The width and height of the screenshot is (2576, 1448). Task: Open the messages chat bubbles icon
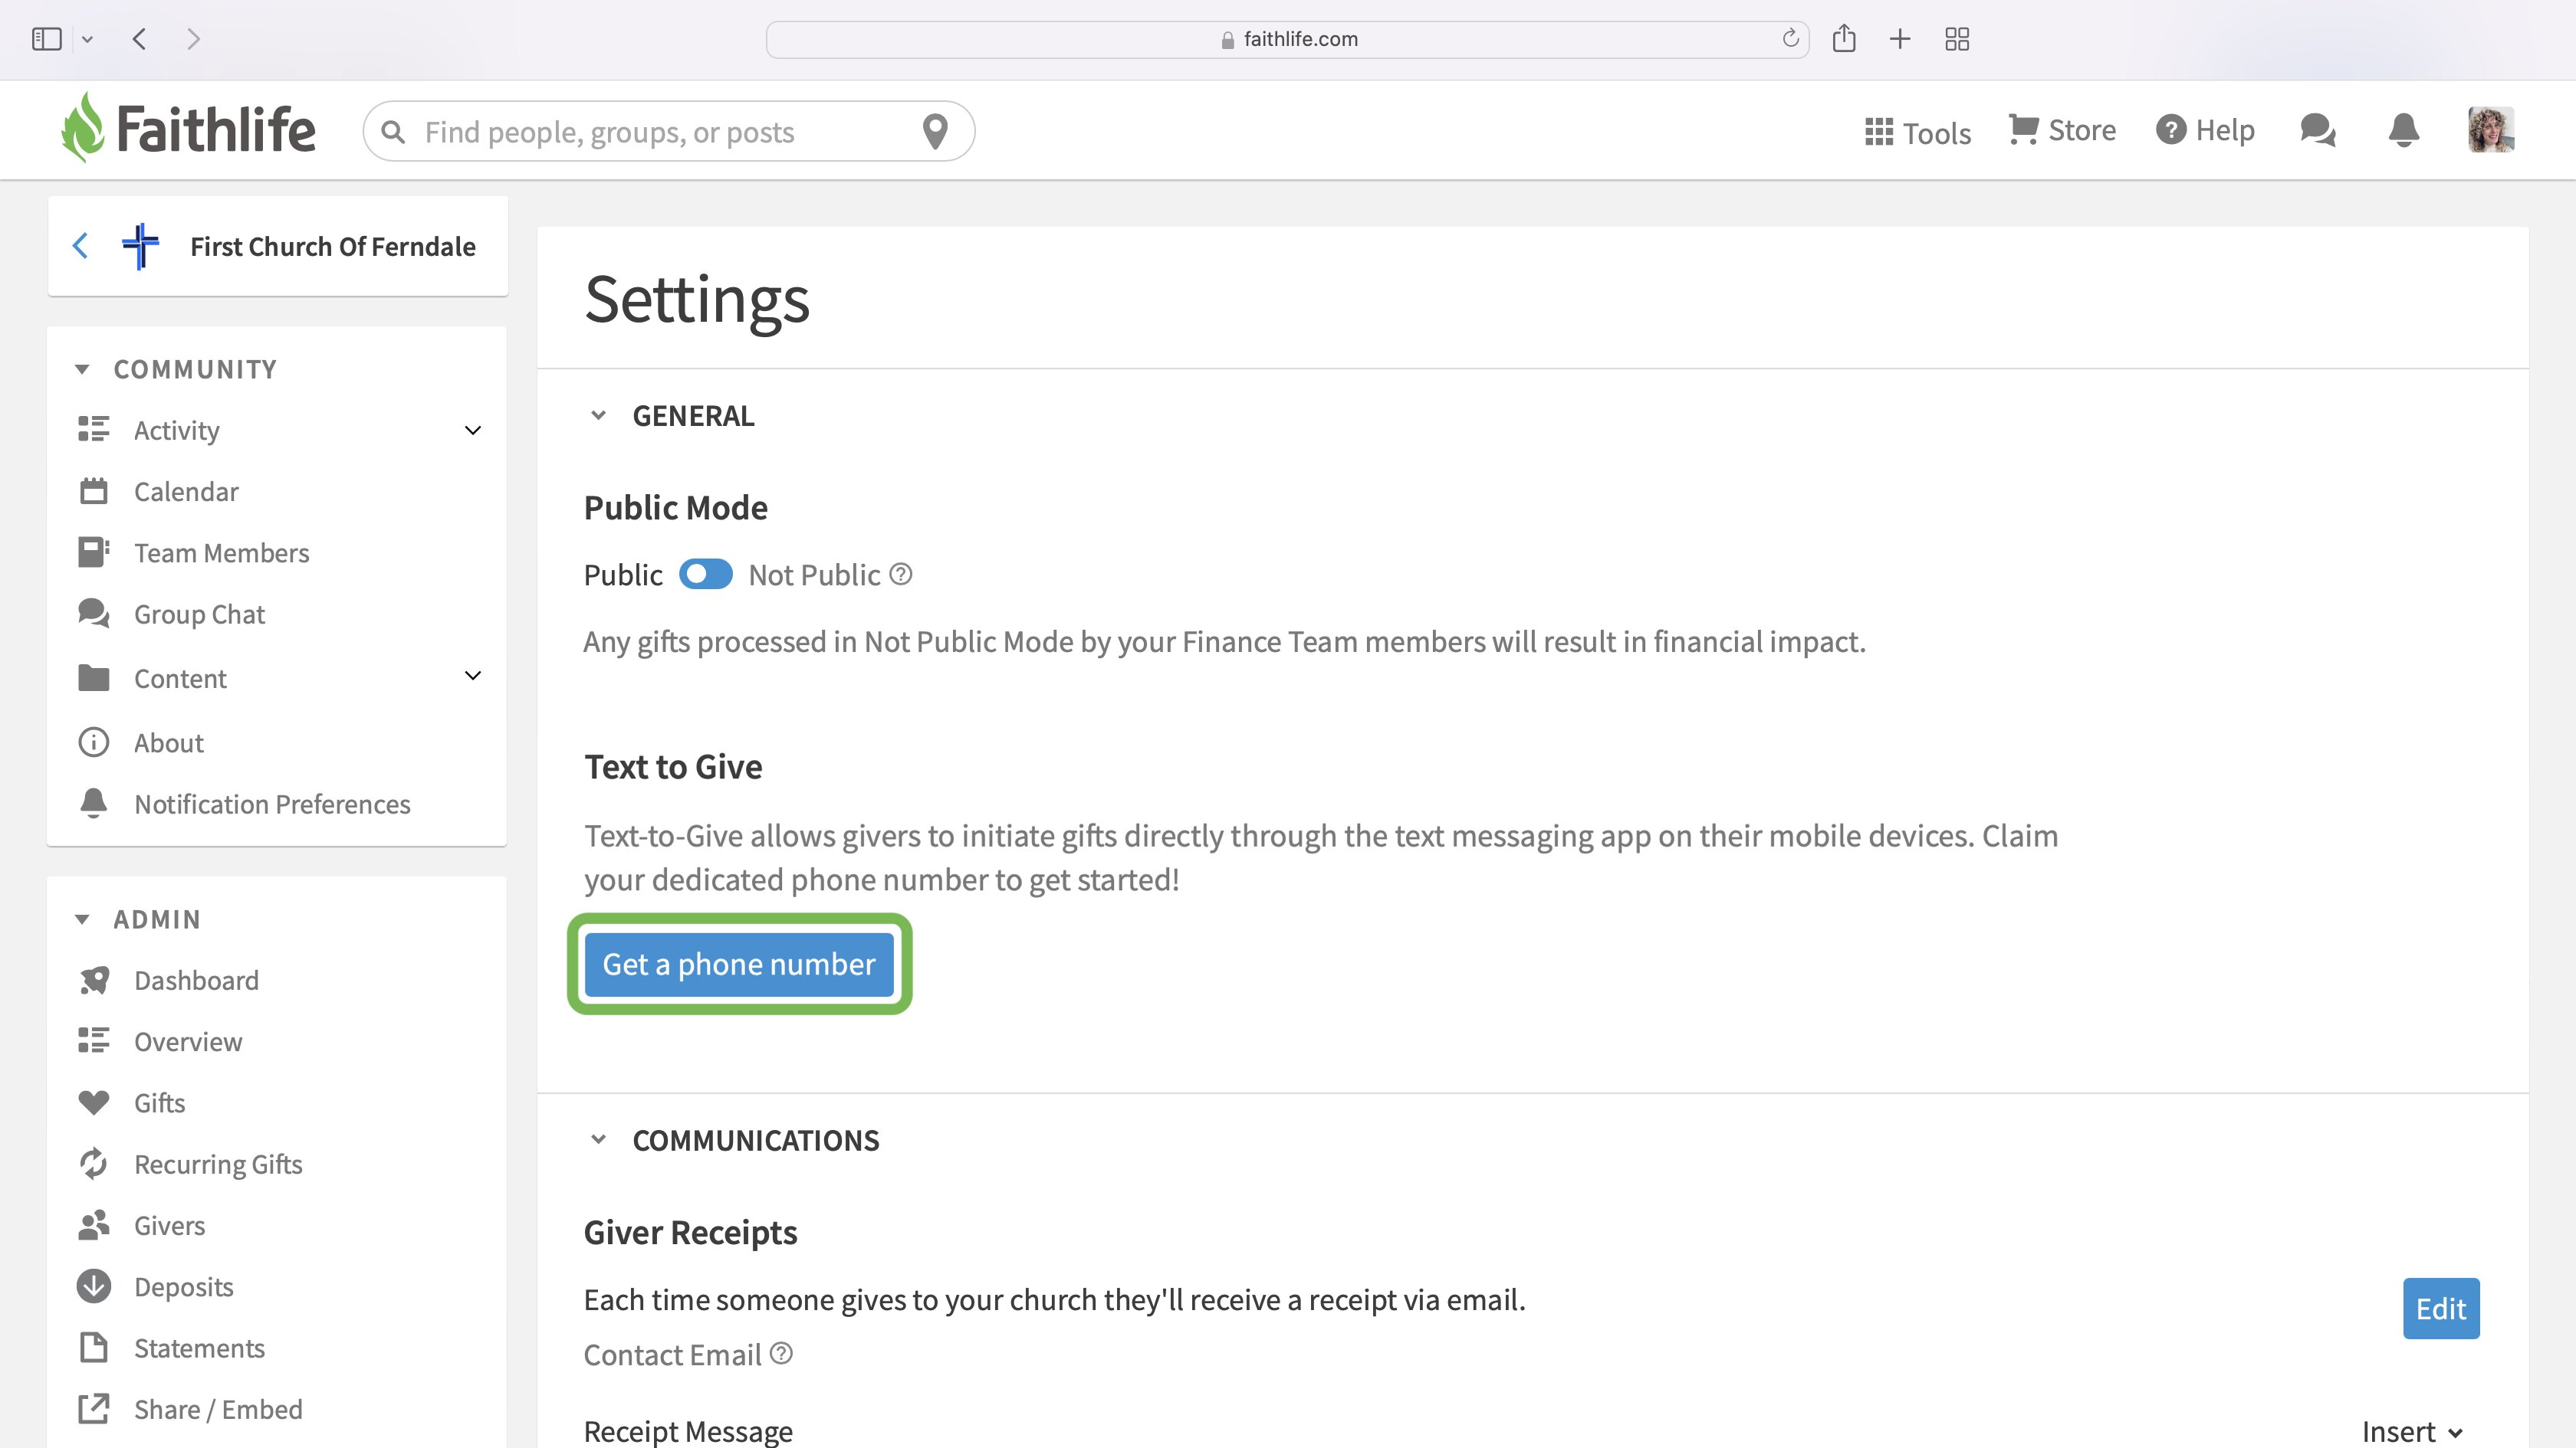[x=2317, y=130]
